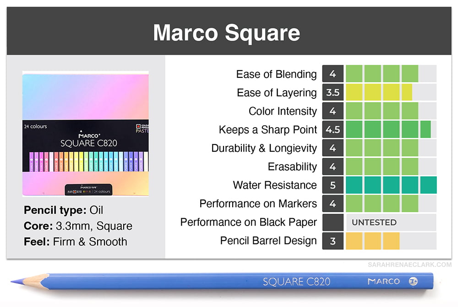Viewport: 458px width, 307px height.
Task: Click the first yellow Ease of Layering bar segment
Action: pos(354,92)
